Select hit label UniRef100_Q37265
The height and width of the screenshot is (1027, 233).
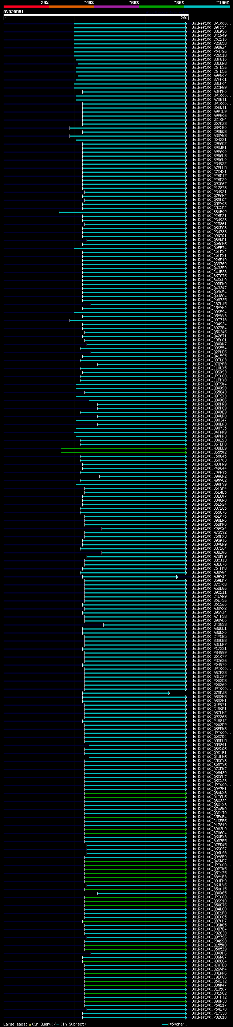[209, 508]
